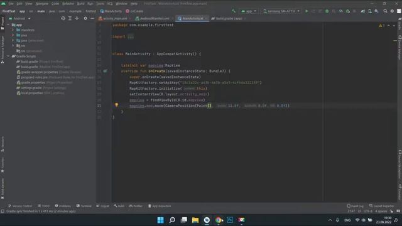Expand the java (generated) folder
Viewport: 402px width, 226px height.
coord(13,40)
